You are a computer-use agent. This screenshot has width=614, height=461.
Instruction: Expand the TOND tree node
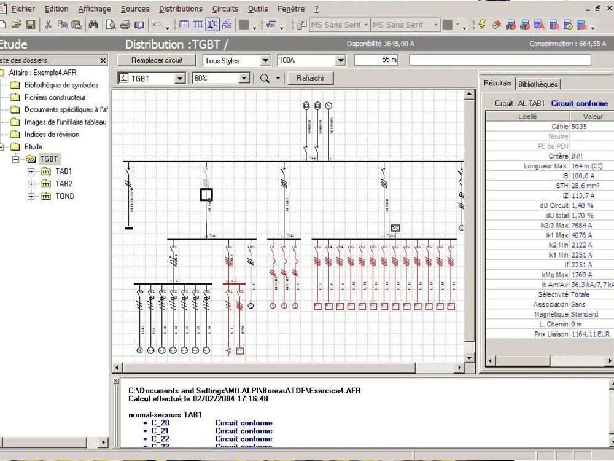(x=31, y=196)
